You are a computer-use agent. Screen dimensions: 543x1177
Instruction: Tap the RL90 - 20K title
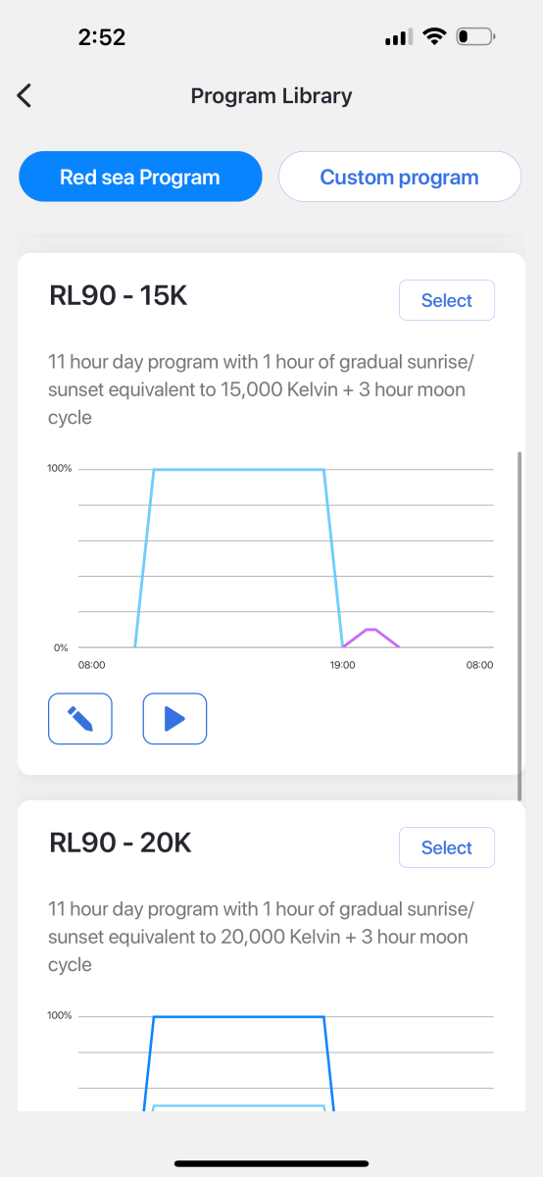(120, 843)
